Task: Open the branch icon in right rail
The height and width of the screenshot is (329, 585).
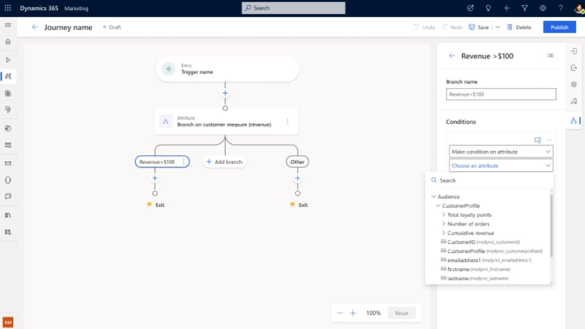Action: [x=574, y=120]
